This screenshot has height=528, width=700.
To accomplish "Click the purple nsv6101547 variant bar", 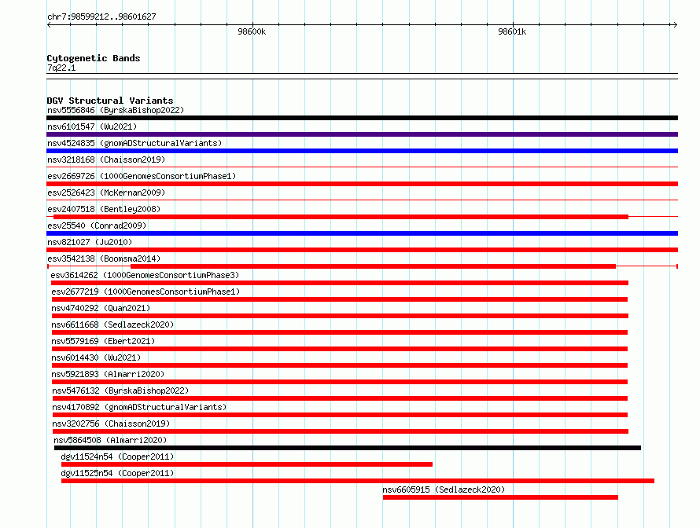I will pos(362,134).
